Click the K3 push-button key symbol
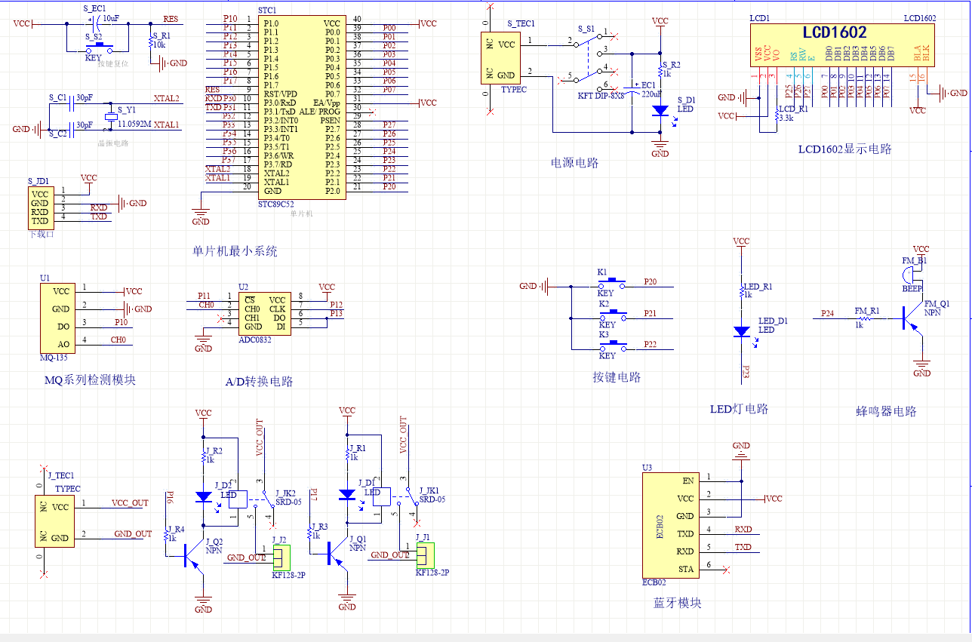Viewport: 972px width, 642px height. (x=612, y=346)
